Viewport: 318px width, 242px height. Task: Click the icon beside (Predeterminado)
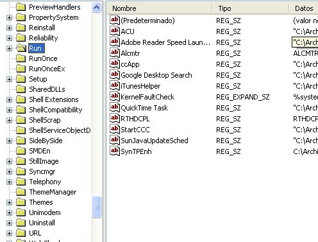click(115, 21)
